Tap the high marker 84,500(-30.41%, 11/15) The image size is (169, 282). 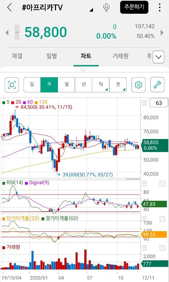[x=43, y=107]
